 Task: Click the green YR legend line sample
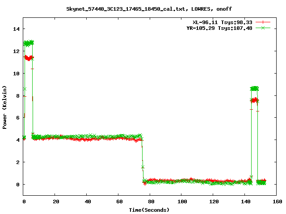coord(263,28)
